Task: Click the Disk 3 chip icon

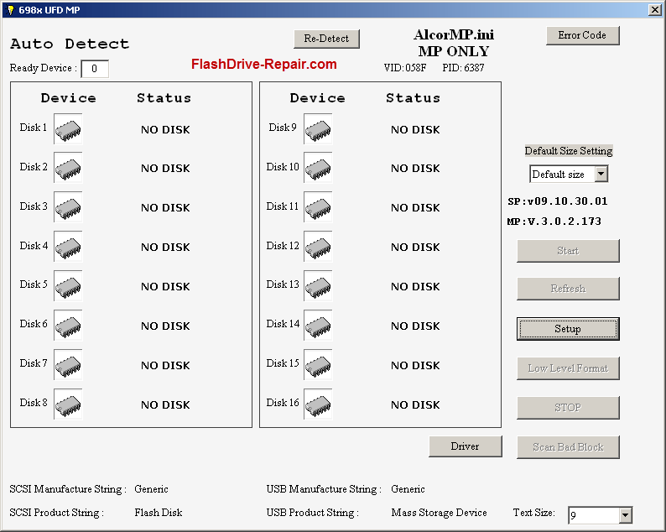Action: point(68,207)
